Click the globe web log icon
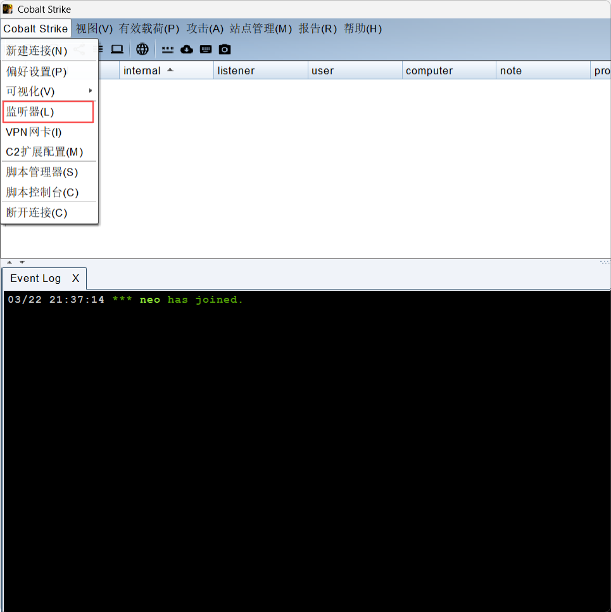 pos(142,49)
